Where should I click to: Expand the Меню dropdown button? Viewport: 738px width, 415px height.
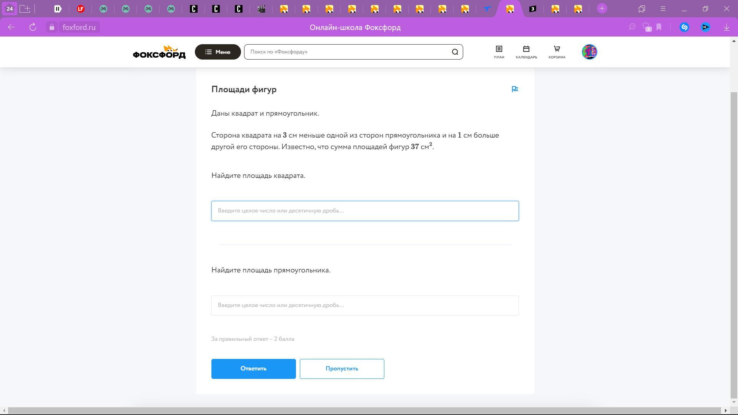click(218, 52)
